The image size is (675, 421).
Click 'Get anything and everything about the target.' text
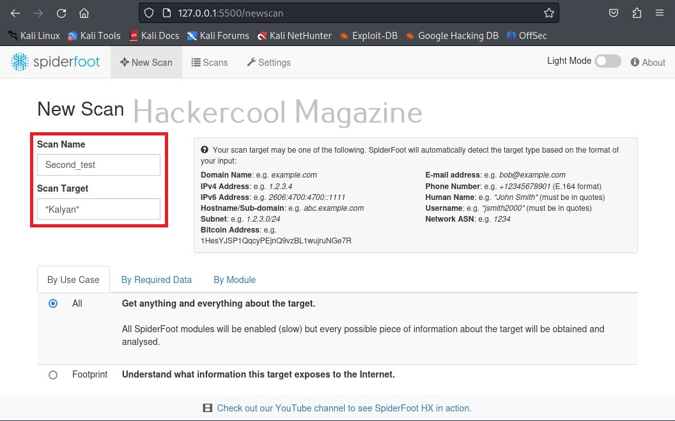click(219, 303)
